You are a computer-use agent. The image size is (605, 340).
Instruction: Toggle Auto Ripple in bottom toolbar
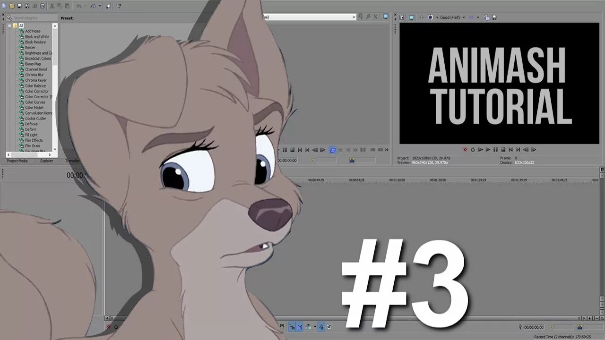[308, 326]
